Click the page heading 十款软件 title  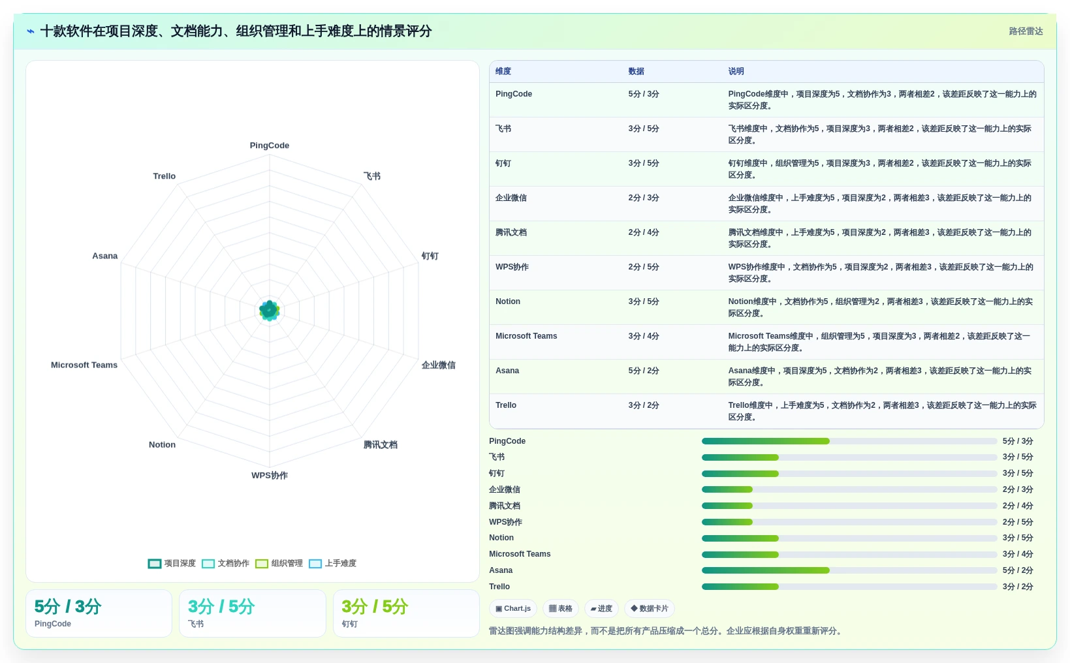(236, 31)
